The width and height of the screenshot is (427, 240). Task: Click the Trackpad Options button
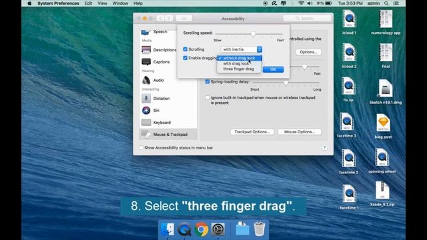click(252, 132)
